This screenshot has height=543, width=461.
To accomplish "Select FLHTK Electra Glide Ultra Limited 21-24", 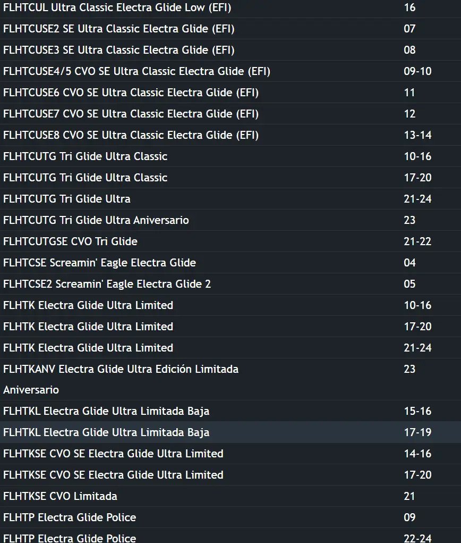I will tap(230, 348).
